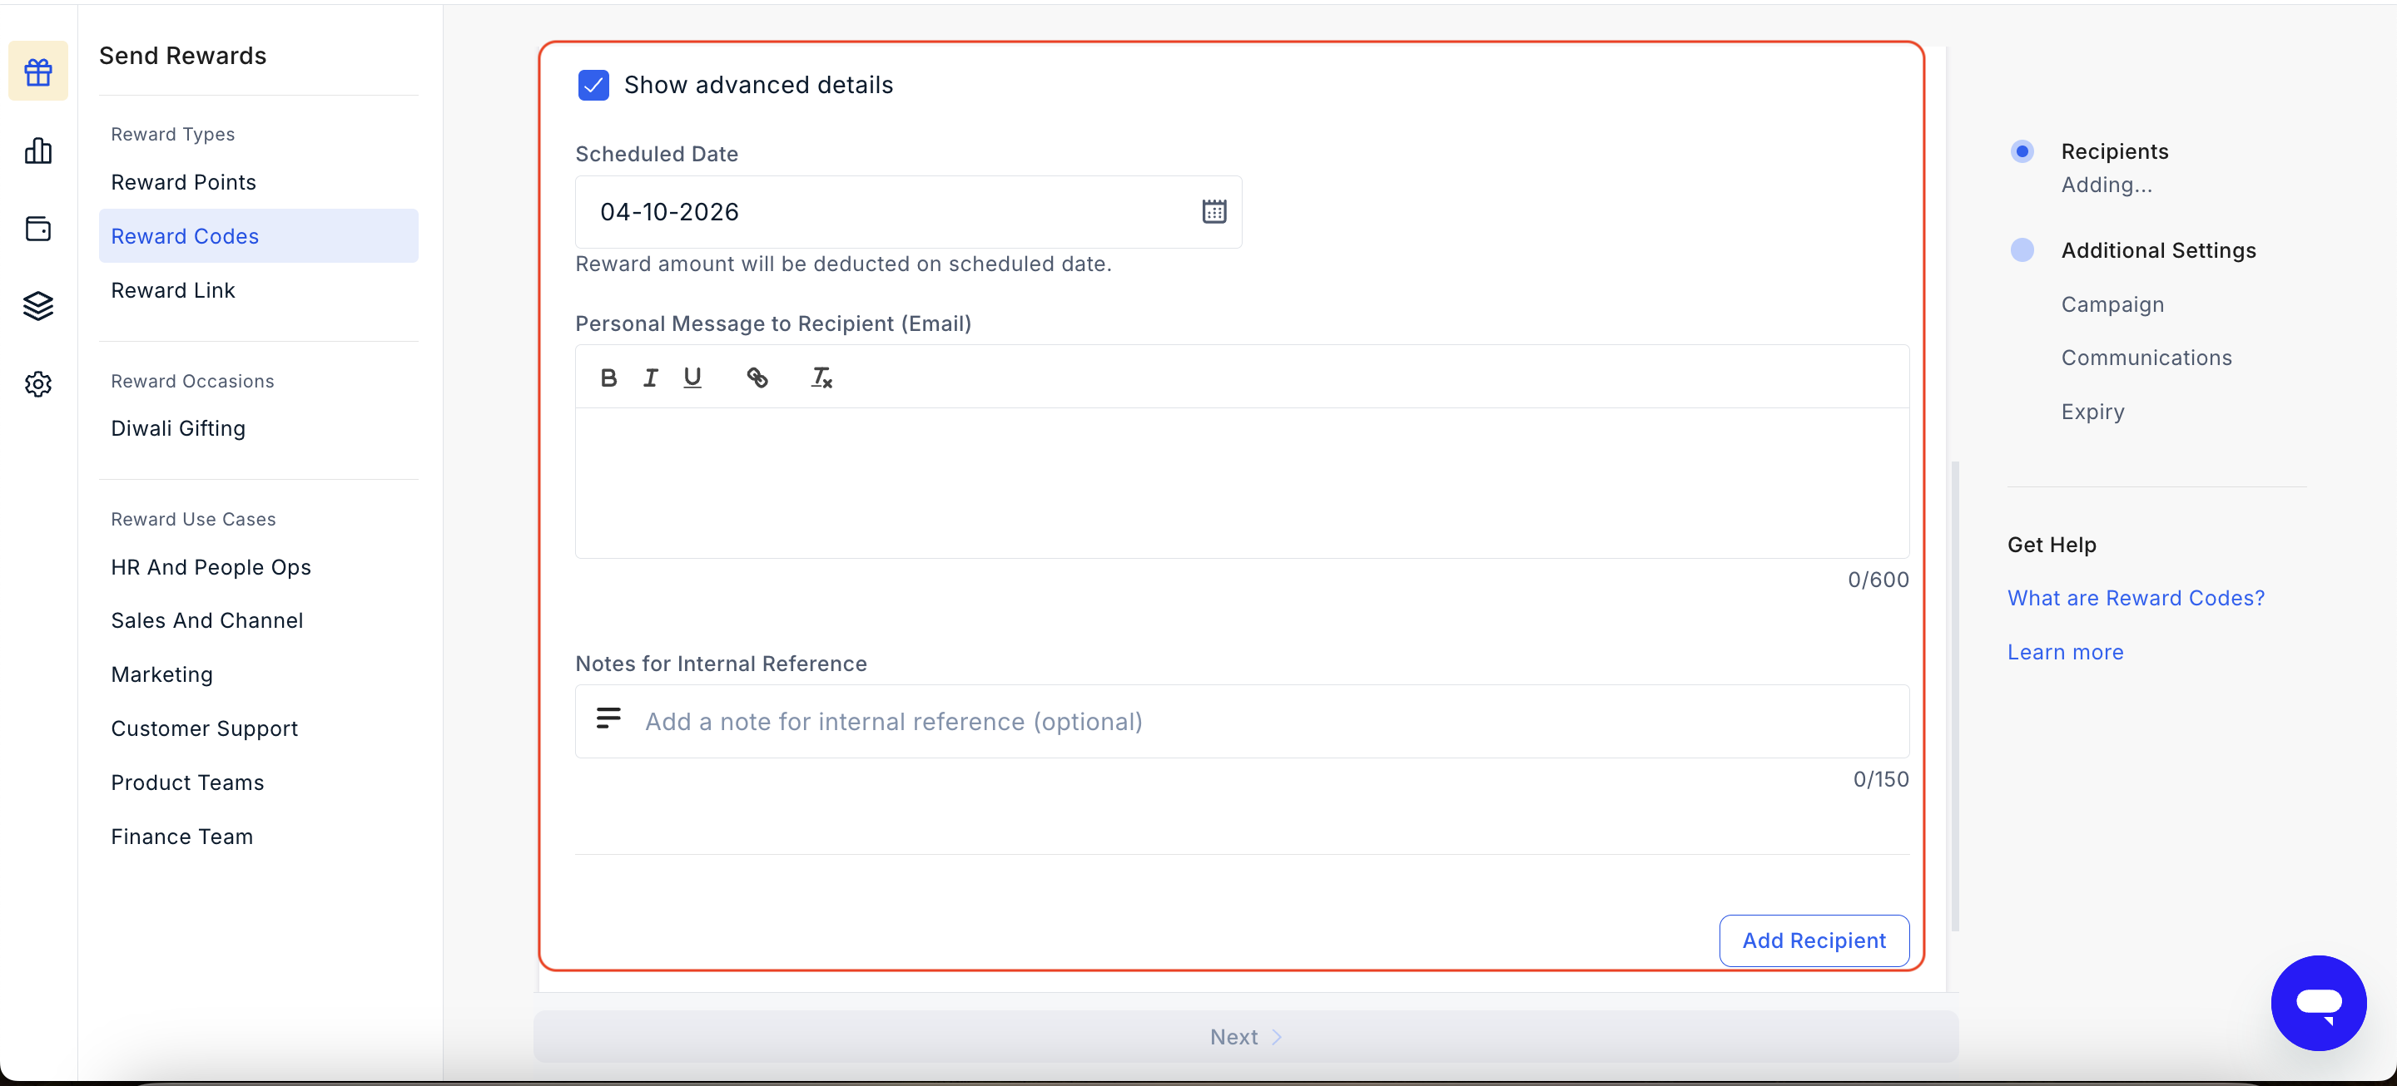Focus the internal reference notes field
The height and width of the screenshot is (1086, 2397).
click(x=1243, y=722)
